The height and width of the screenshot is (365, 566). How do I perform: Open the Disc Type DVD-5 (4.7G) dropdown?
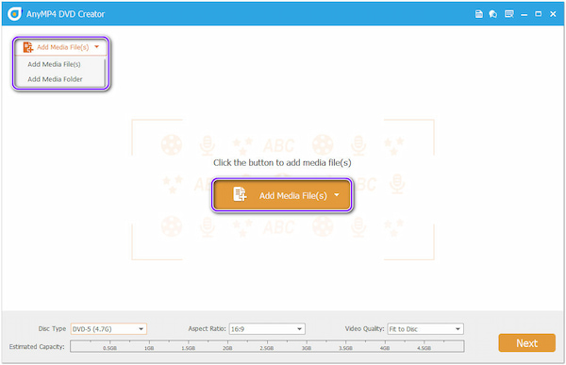[x=108, y=329]
